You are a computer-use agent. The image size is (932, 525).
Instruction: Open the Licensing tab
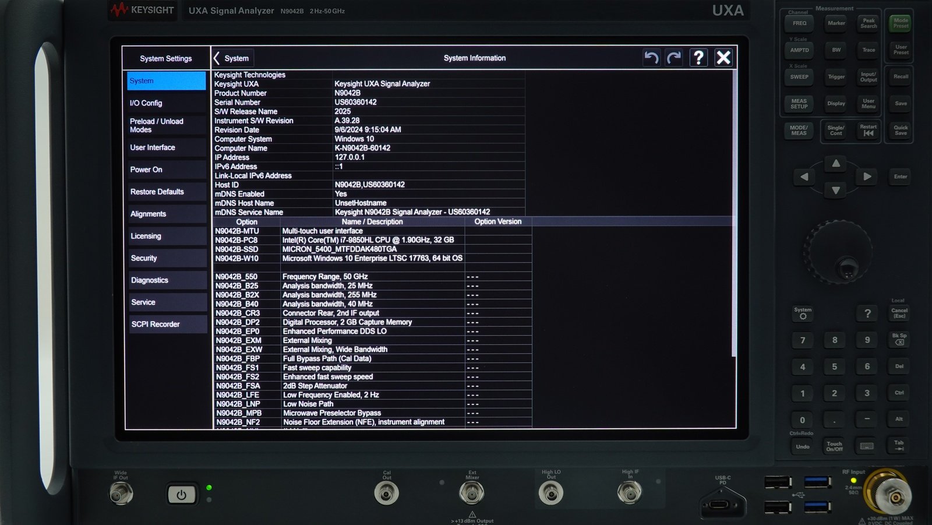click(x=167, y=236)
